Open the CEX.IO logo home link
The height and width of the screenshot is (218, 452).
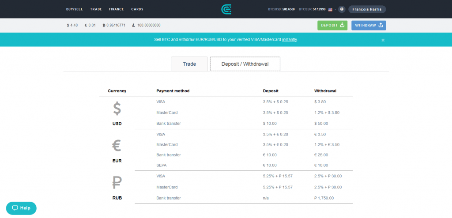coord(226,9)
